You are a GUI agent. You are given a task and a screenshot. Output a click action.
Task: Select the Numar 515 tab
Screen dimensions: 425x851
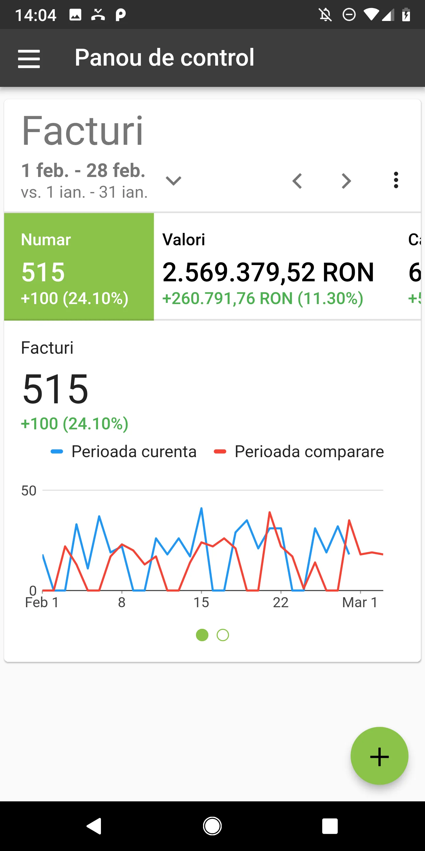(x=79, y=267)
